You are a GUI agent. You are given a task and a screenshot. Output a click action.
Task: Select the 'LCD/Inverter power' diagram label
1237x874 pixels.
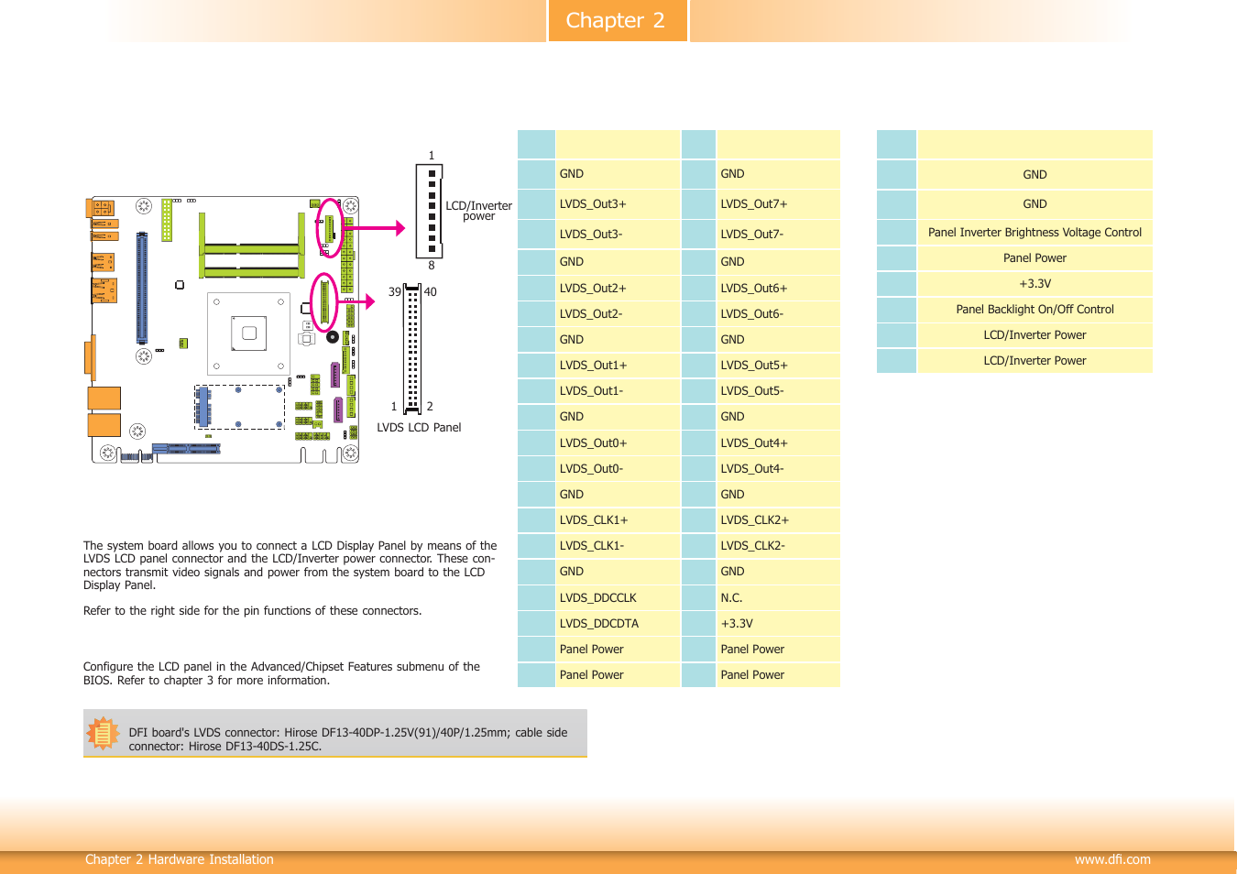[x=478, y=211]
